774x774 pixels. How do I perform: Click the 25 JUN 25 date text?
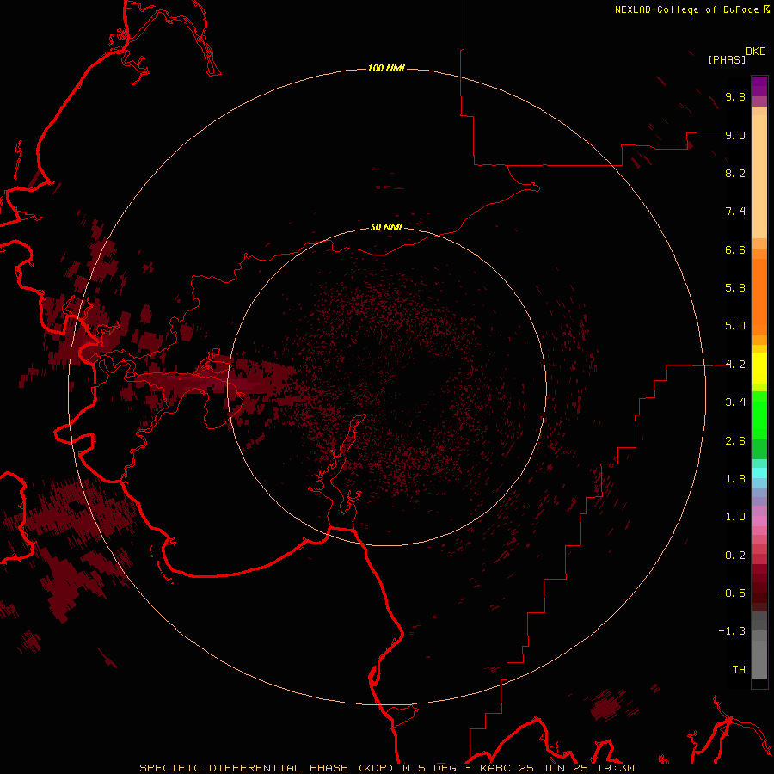coord(554,768)
